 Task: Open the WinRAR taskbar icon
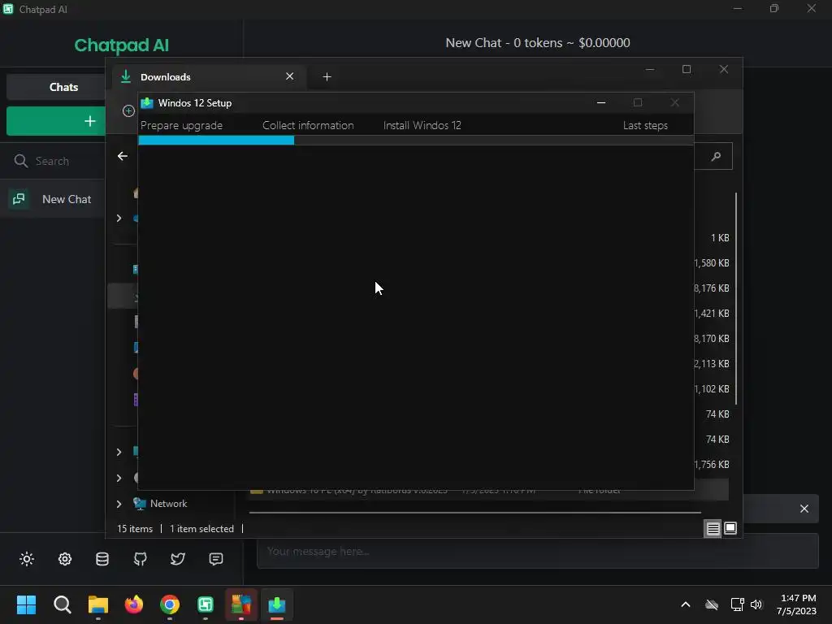(240, 604)
